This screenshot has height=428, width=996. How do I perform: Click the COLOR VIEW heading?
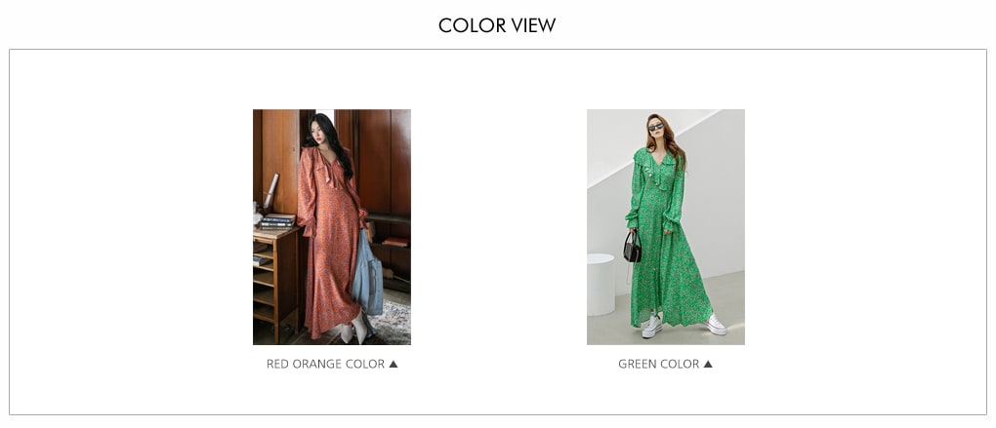[x=497, y=25]
